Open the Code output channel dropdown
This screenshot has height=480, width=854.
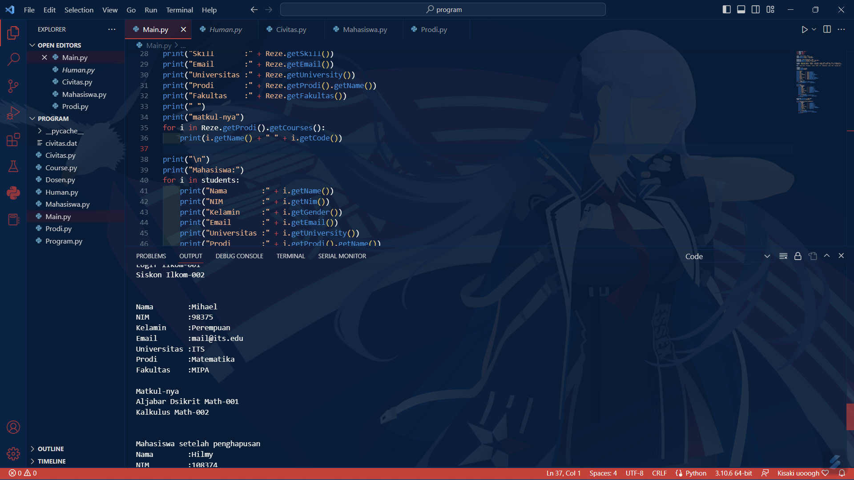728,256
